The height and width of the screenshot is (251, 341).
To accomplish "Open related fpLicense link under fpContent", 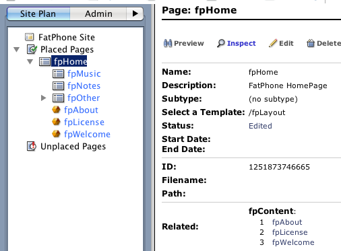I will click(290, 232).
